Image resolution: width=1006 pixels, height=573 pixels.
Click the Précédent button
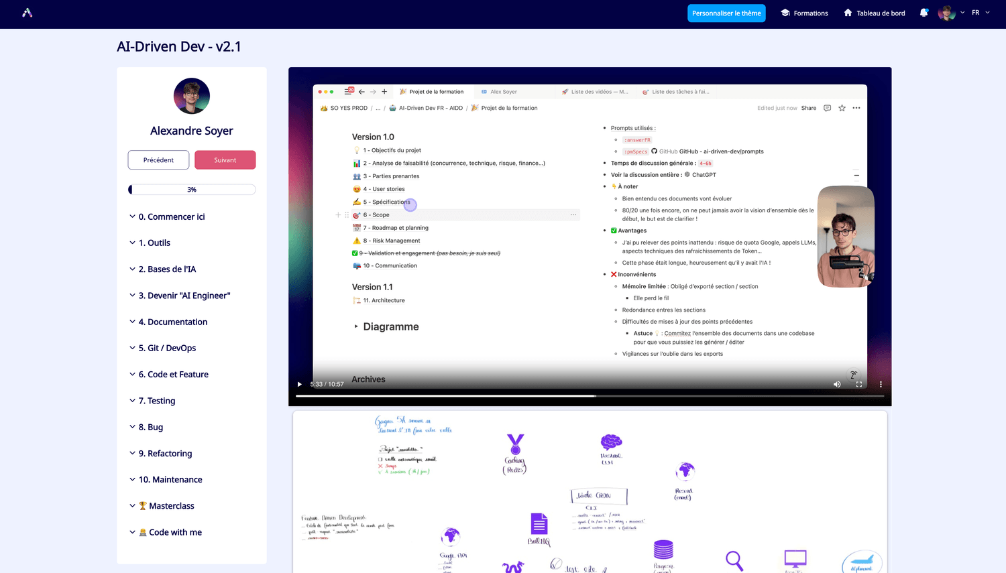click(158, 160)
